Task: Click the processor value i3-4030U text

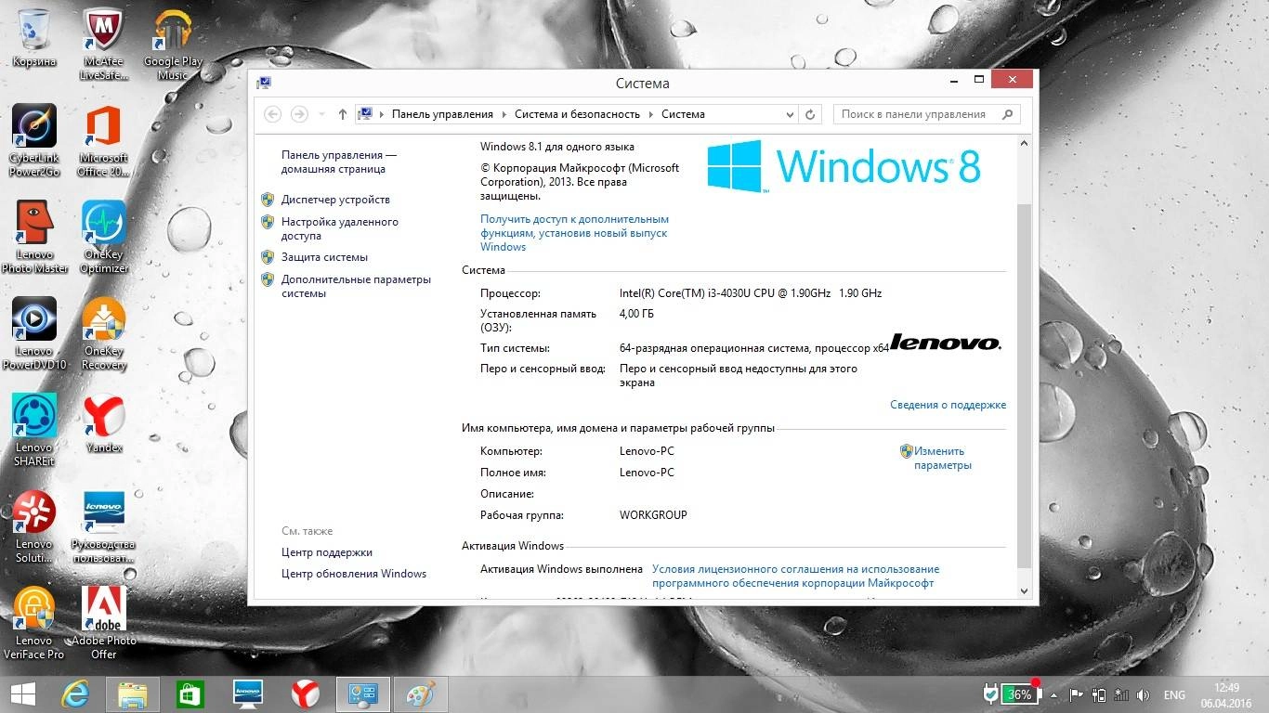Action: [751, 293]
